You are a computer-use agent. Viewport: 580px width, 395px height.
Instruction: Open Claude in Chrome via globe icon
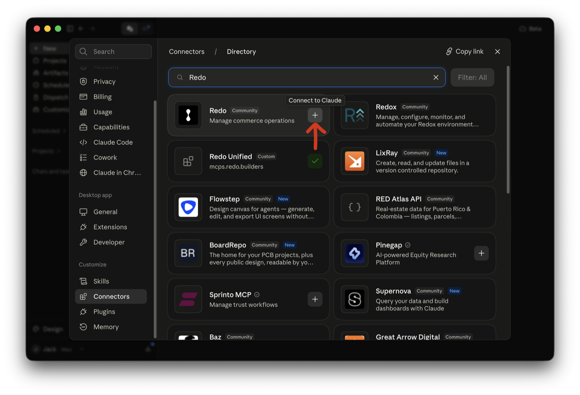coord(83,173)
